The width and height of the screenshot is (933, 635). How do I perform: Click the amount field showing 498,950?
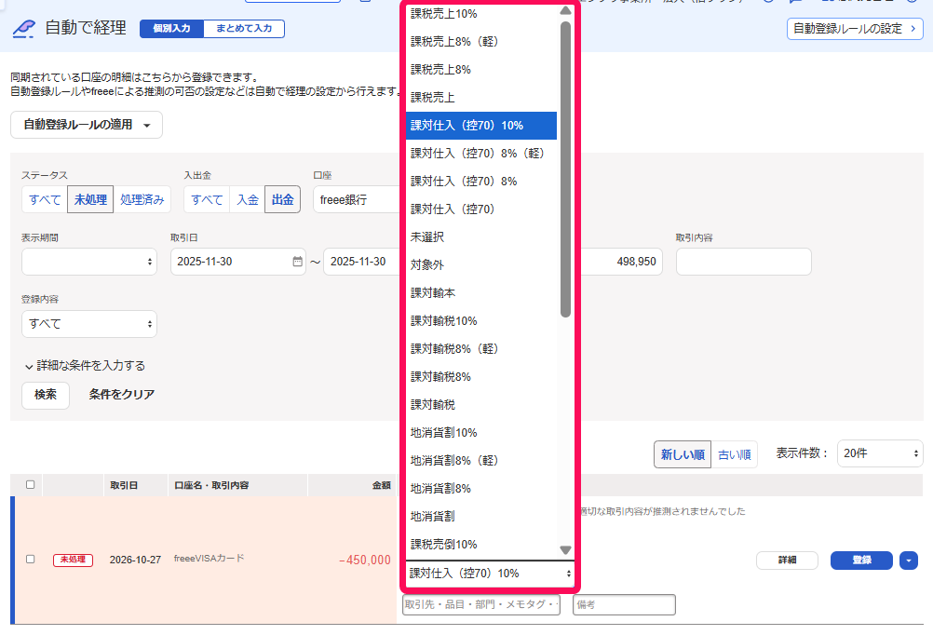[621, 262]
